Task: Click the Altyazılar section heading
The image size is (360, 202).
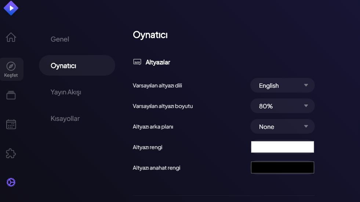Action: [x=158, y=62]
